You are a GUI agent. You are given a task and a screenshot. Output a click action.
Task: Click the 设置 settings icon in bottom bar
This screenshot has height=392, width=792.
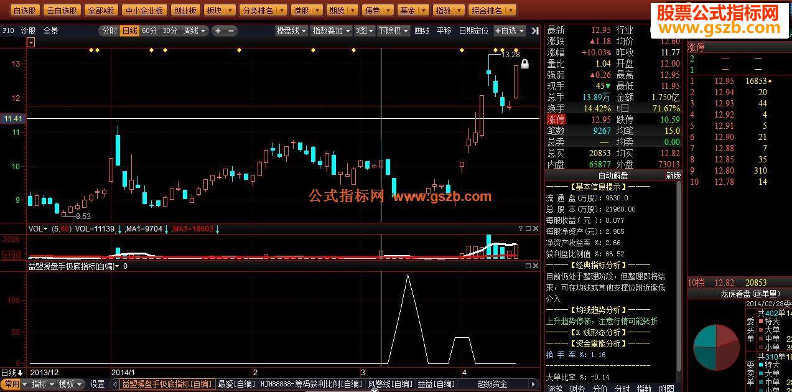pos(98,385)
